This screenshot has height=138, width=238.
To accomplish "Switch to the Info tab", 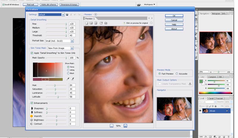I will coord(224,14).
